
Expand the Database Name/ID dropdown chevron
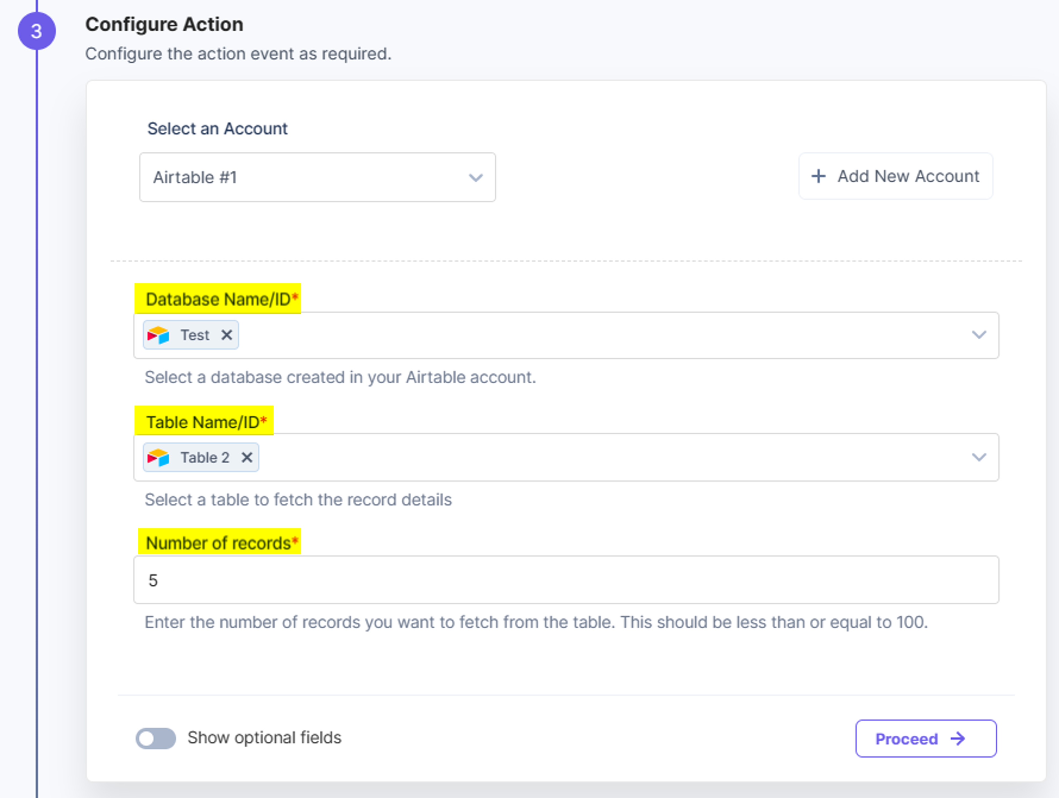[x=979, y=334]
